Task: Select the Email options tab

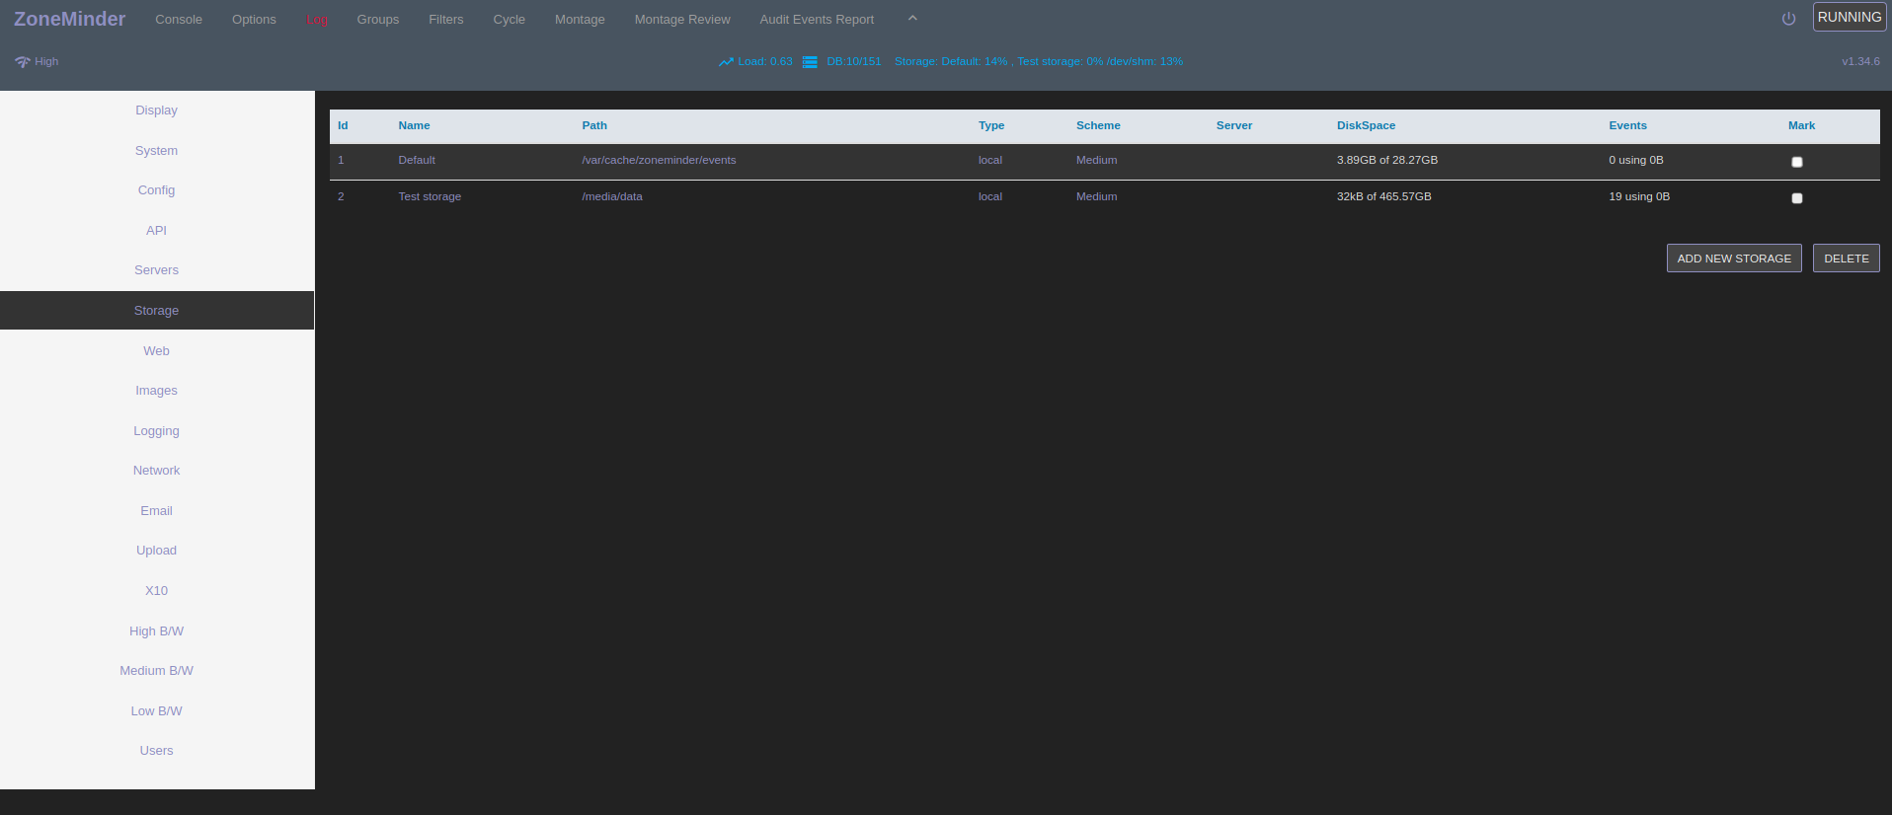Action: click(157, 511)
